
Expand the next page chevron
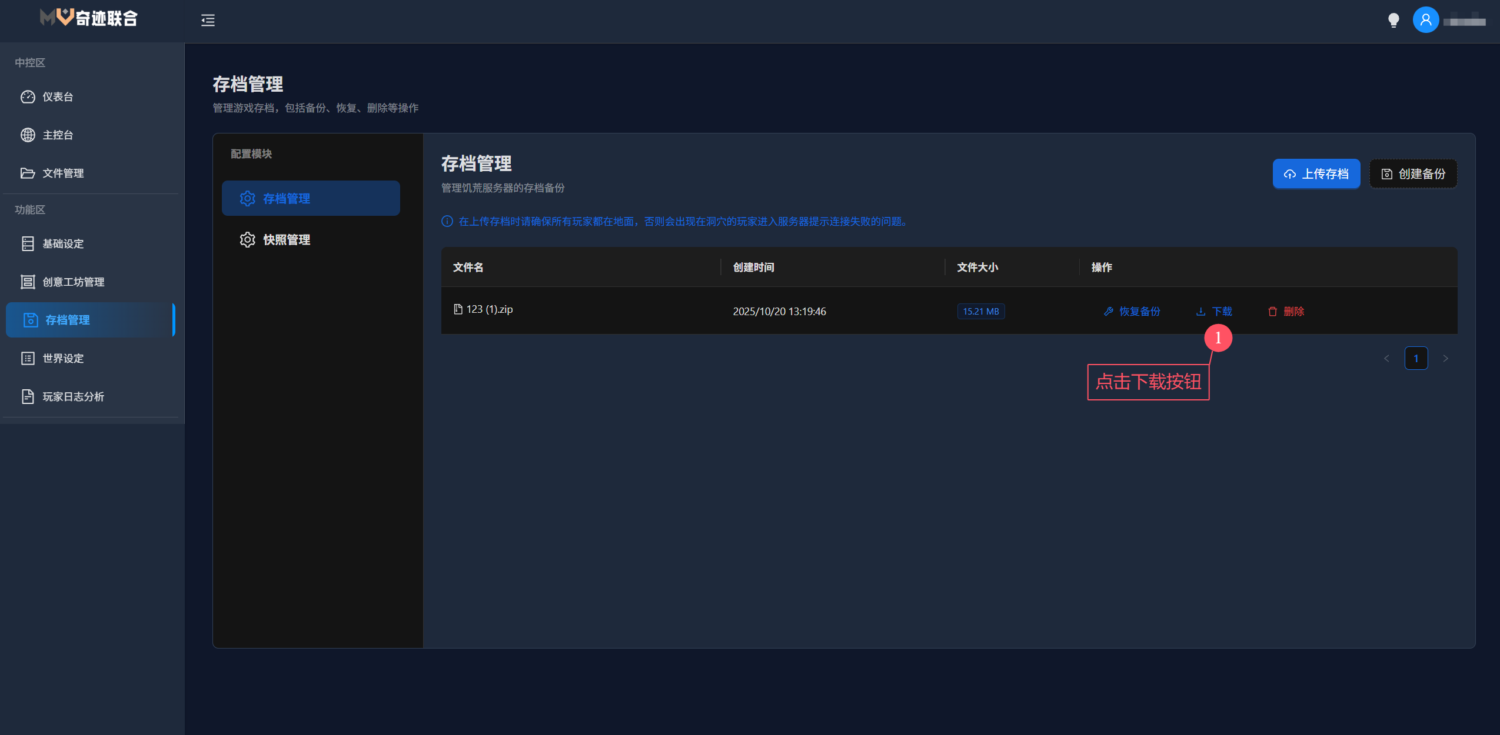pos(1445,358)
